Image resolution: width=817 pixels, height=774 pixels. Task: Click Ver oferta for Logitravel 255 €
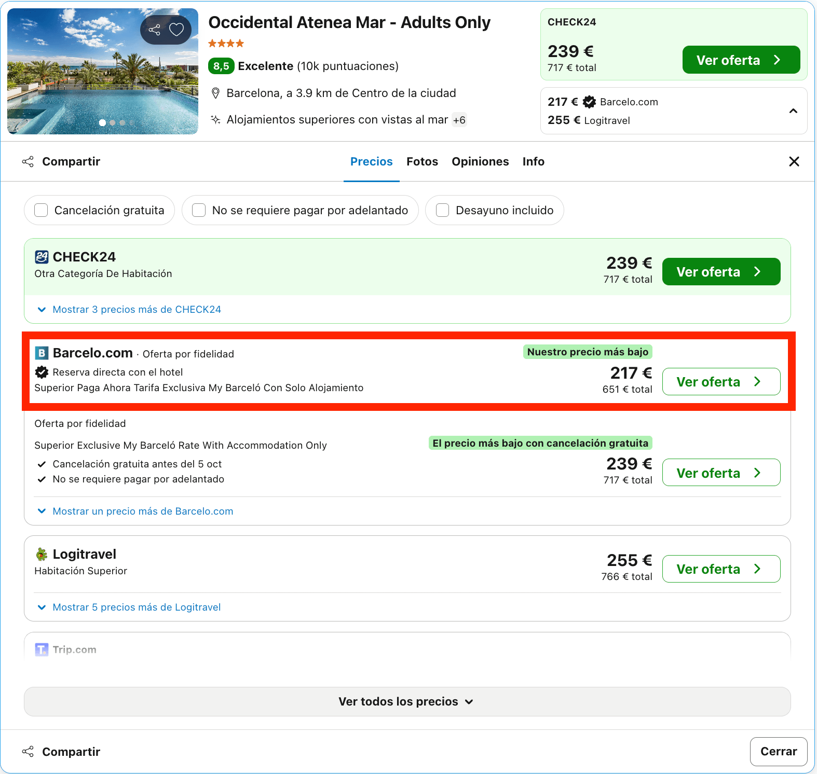[721, 569]
